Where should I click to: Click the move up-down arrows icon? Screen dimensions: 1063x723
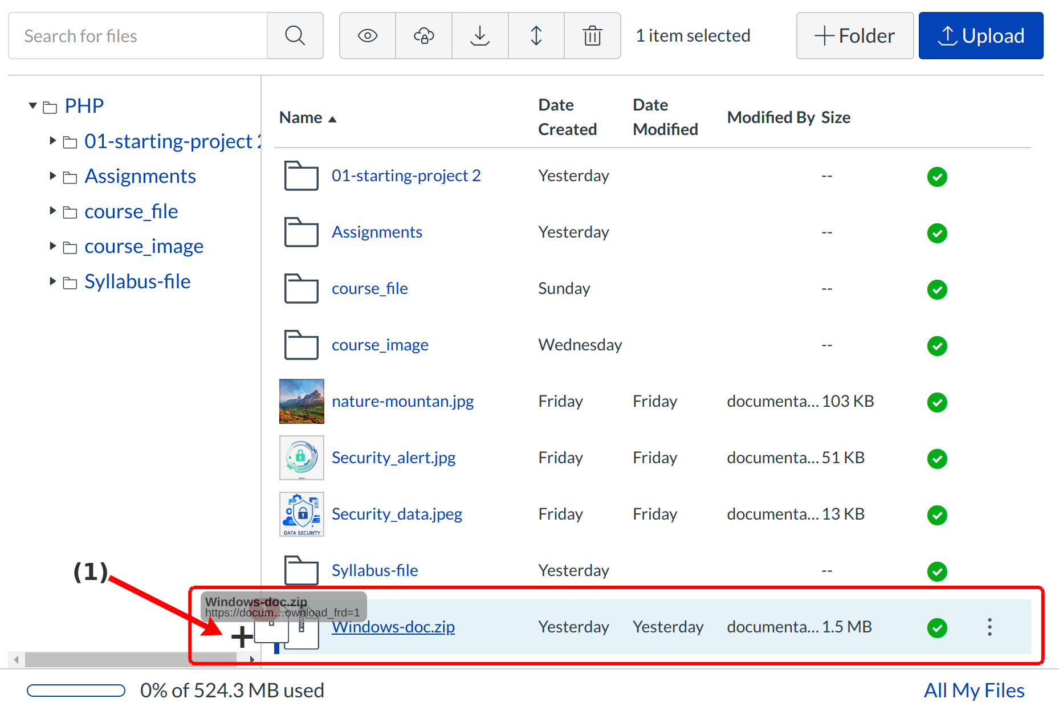coord(536,36)
